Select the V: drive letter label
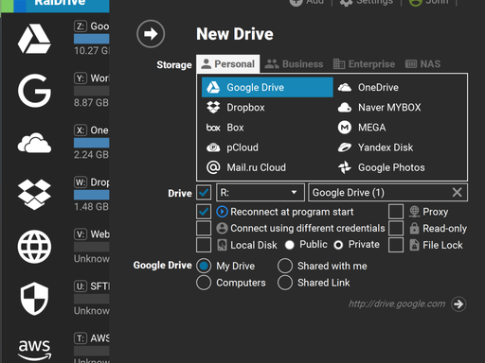The height and width of the screenshot is (363, 485). 81,234
